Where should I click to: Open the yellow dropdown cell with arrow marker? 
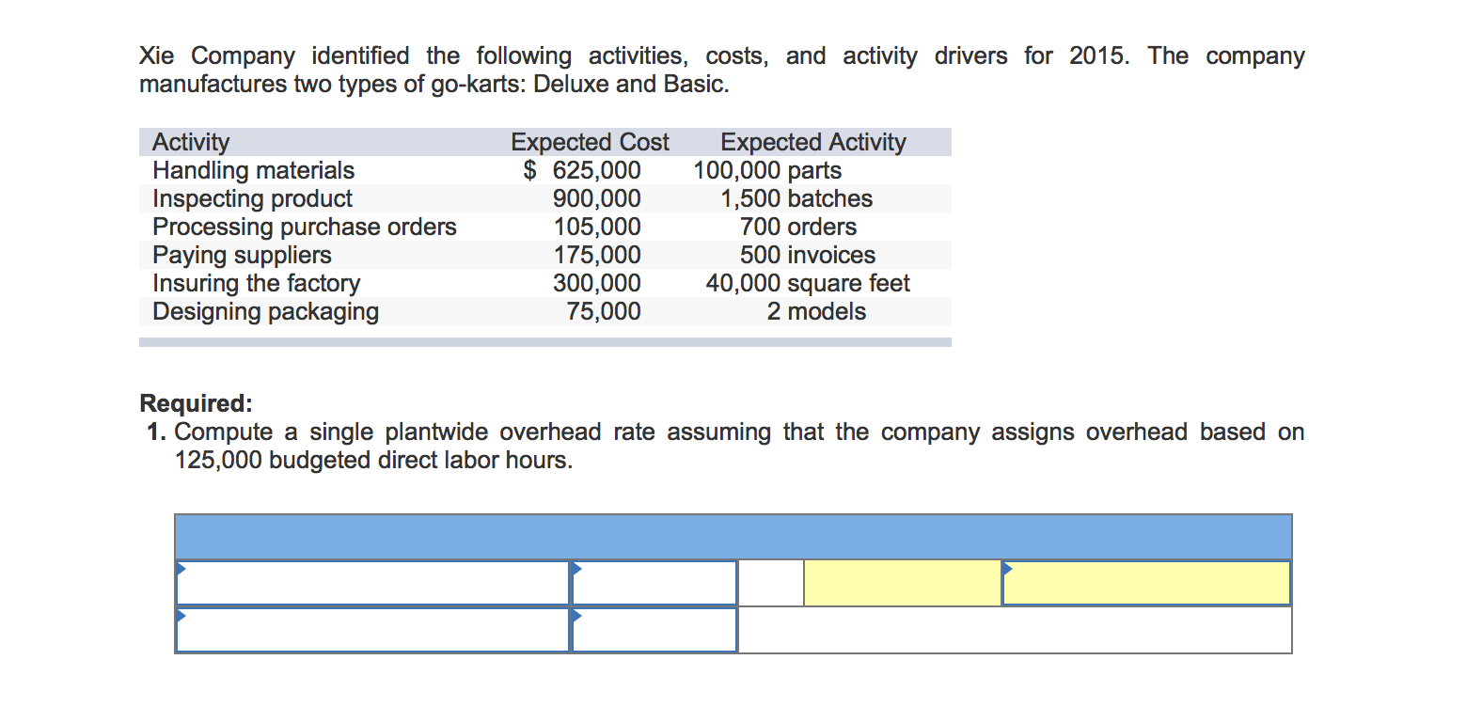[1146, 583]
